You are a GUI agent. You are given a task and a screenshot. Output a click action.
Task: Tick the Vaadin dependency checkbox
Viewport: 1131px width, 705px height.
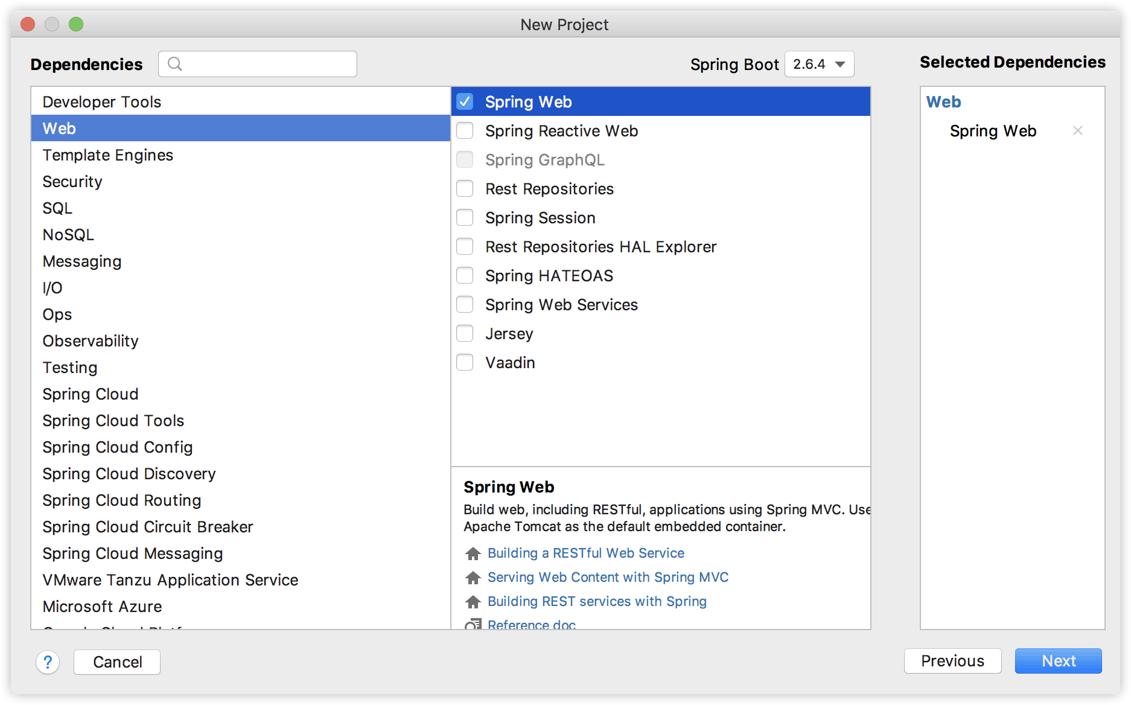pyautogui.click(x=465, y=362)
